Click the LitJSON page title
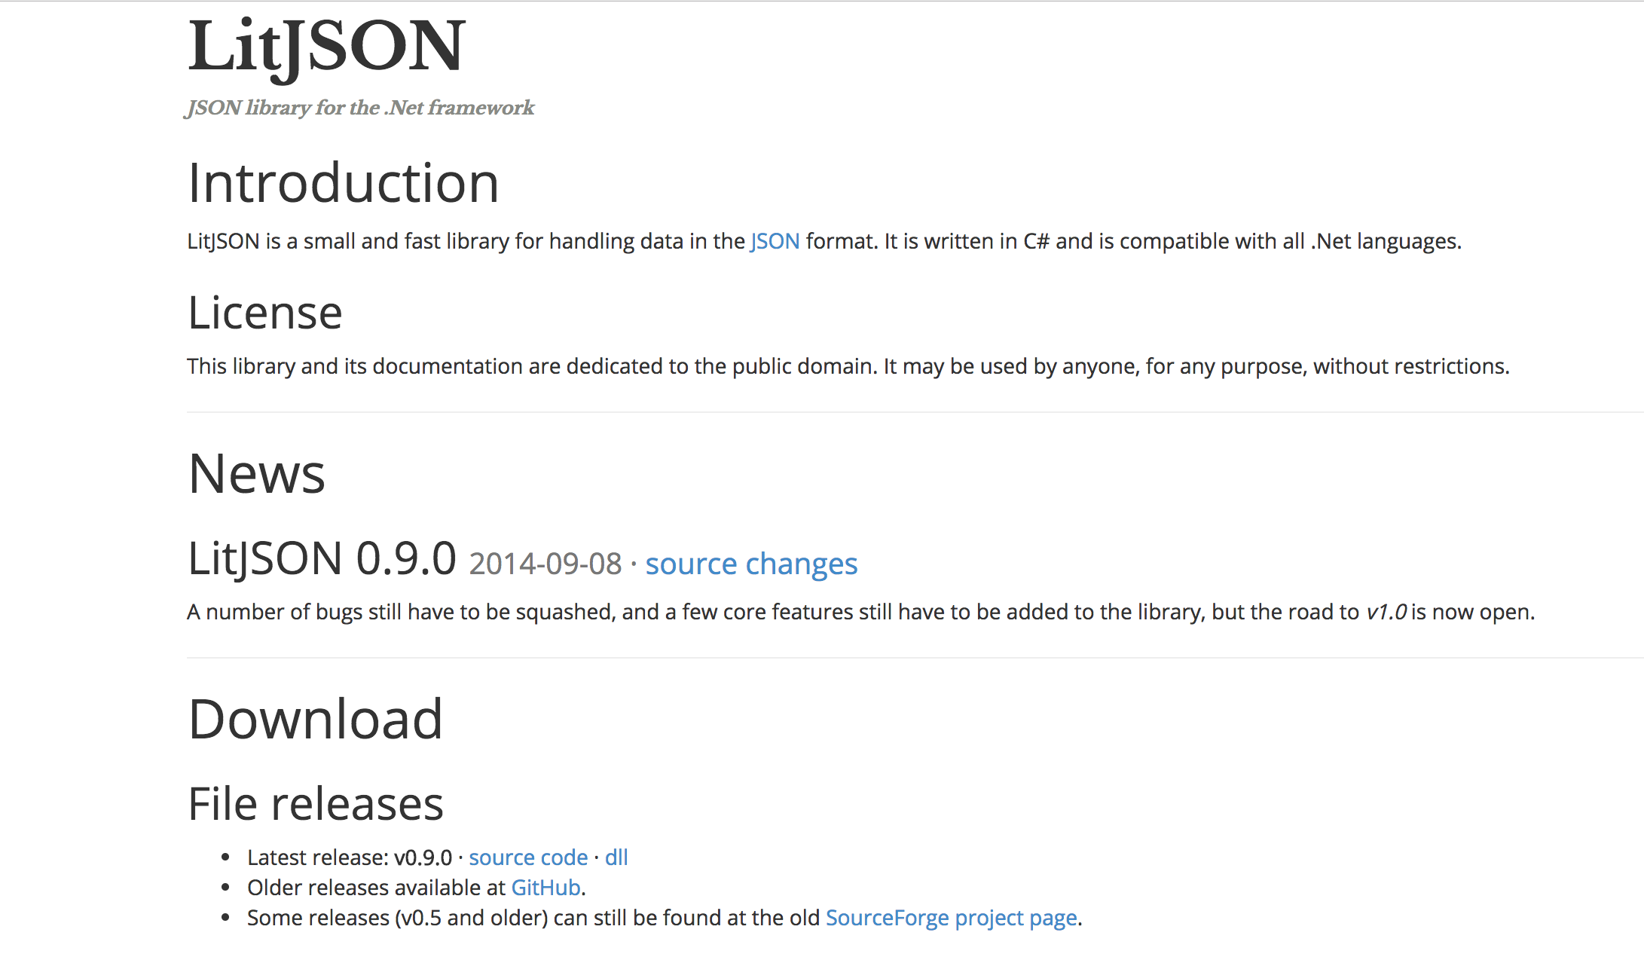Screen dimensions: 1644x966 click(327, 47)
